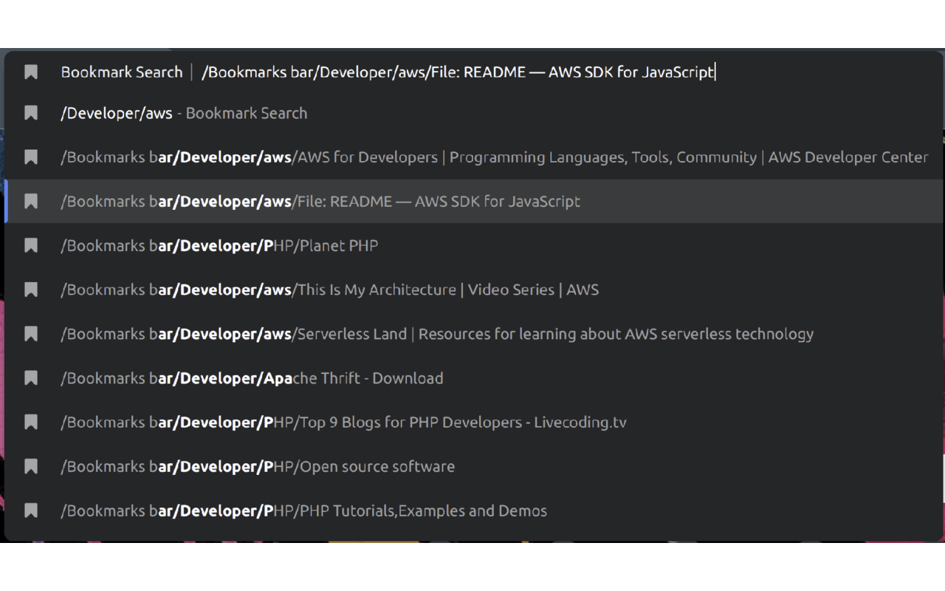Click bookmark icon for "This Is My Architecture" result

pyautogui.click(x=30, y=289)
